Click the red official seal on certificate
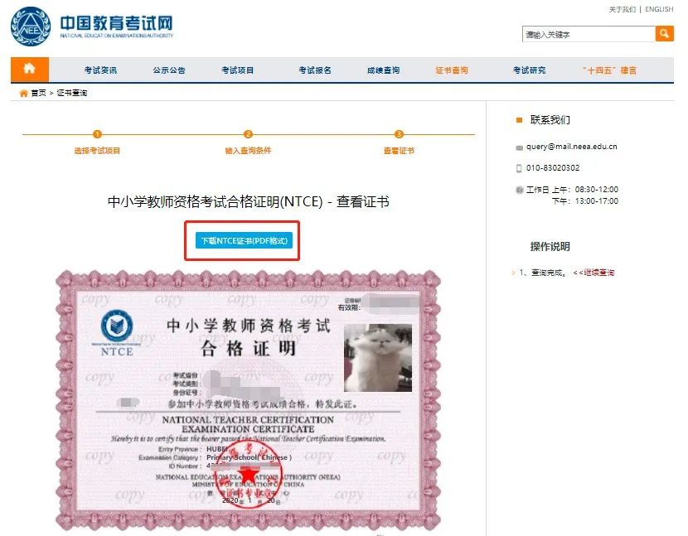 click(x=249, y=475)
